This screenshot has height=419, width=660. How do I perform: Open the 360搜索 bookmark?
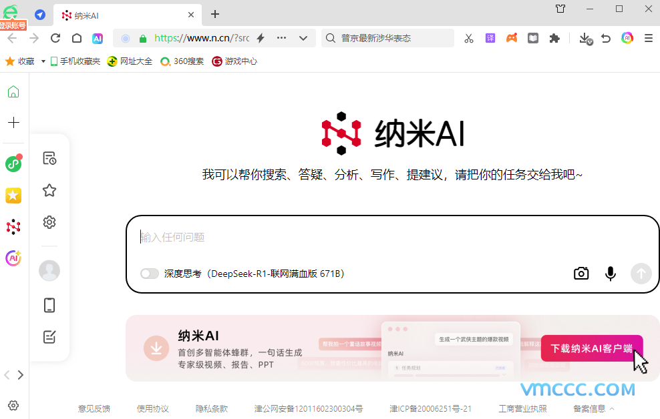click(182, 61)
